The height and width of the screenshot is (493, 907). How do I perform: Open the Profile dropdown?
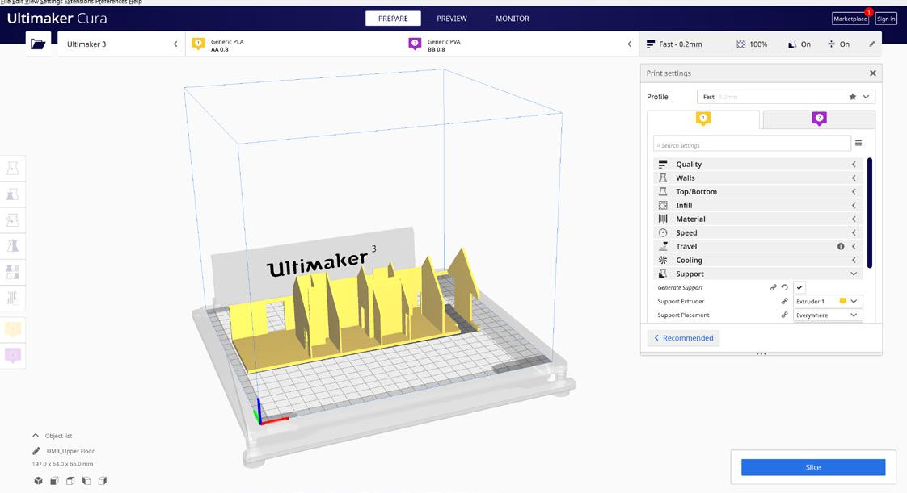(786, 97)
